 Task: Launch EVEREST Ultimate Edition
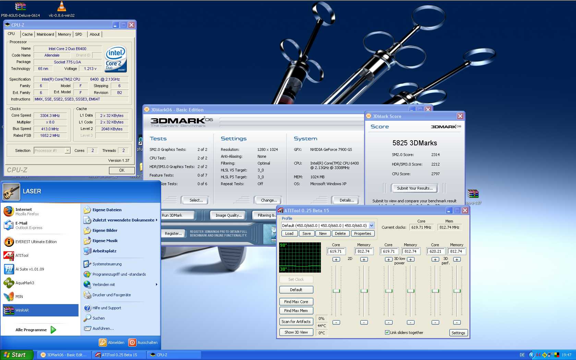36,242
